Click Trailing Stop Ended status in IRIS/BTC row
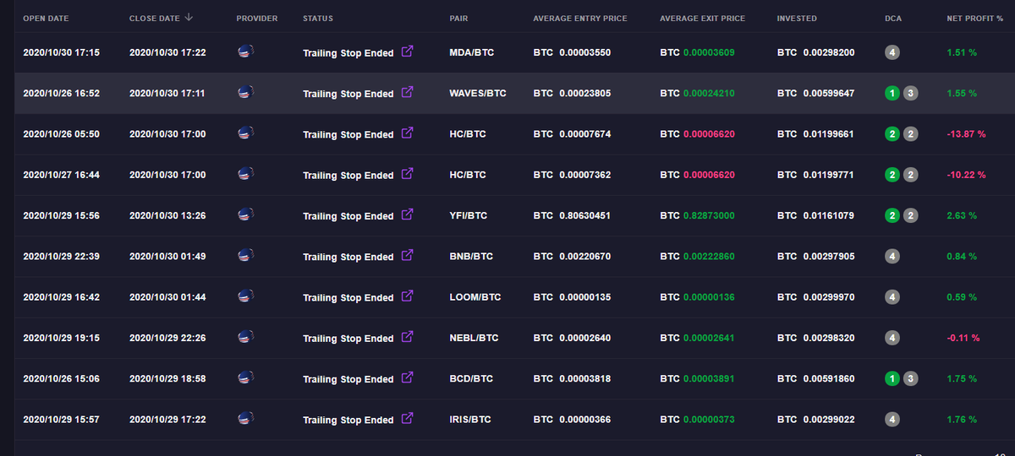 (348, 420)
